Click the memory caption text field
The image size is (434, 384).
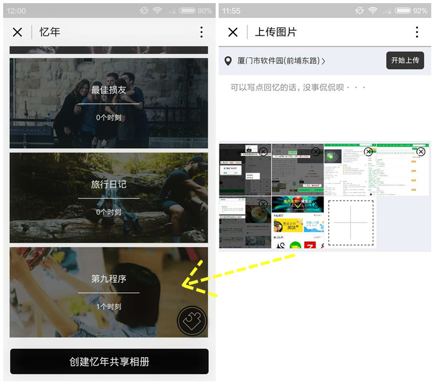click(x=322, y=105)
